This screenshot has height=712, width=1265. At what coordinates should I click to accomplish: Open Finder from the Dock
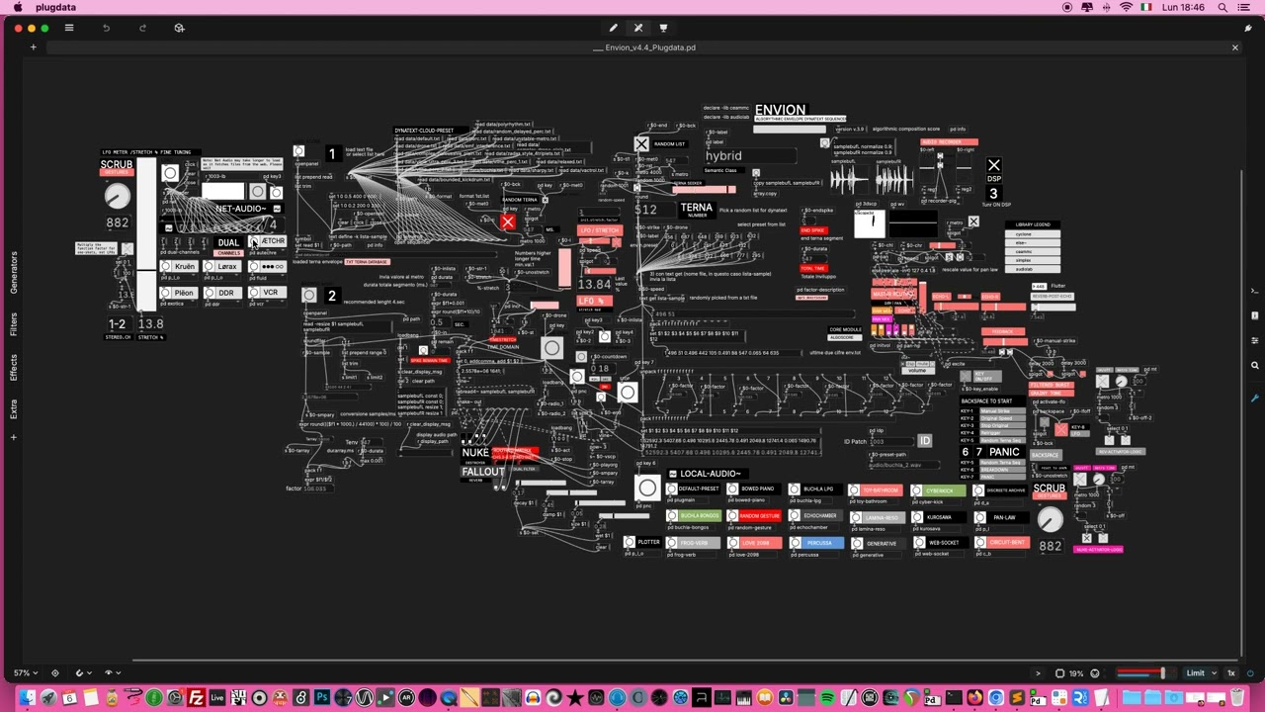click(27, 698)
